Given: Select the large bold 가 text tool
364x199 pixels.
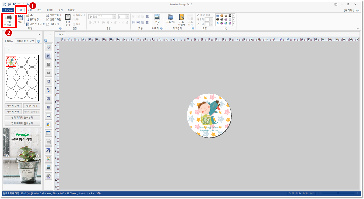Looking at the screenshot, I should point(48,150).
